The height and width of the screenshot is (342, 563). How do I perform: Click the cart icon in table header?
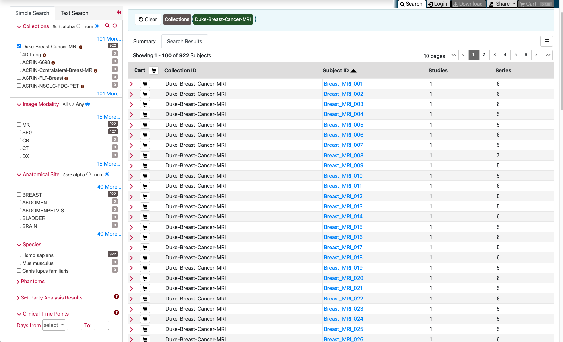(x=154, y=71)
